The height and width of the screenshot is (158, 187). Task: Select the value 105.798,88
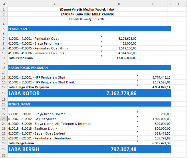pos(163,138)
